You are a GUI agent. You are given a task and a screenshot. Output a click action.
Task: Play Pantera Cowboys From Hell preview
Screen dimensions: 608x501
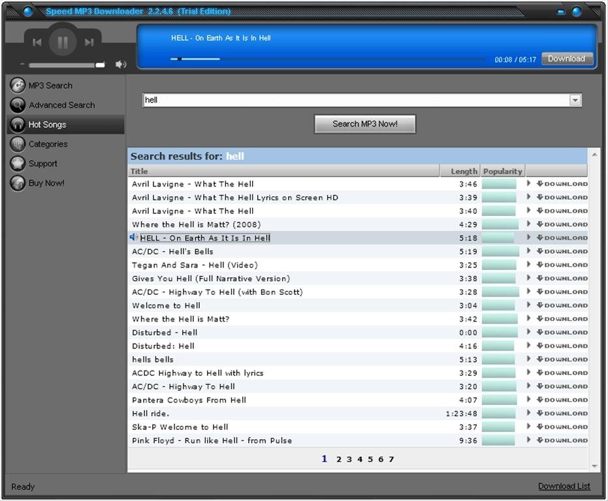click(528, 399)
